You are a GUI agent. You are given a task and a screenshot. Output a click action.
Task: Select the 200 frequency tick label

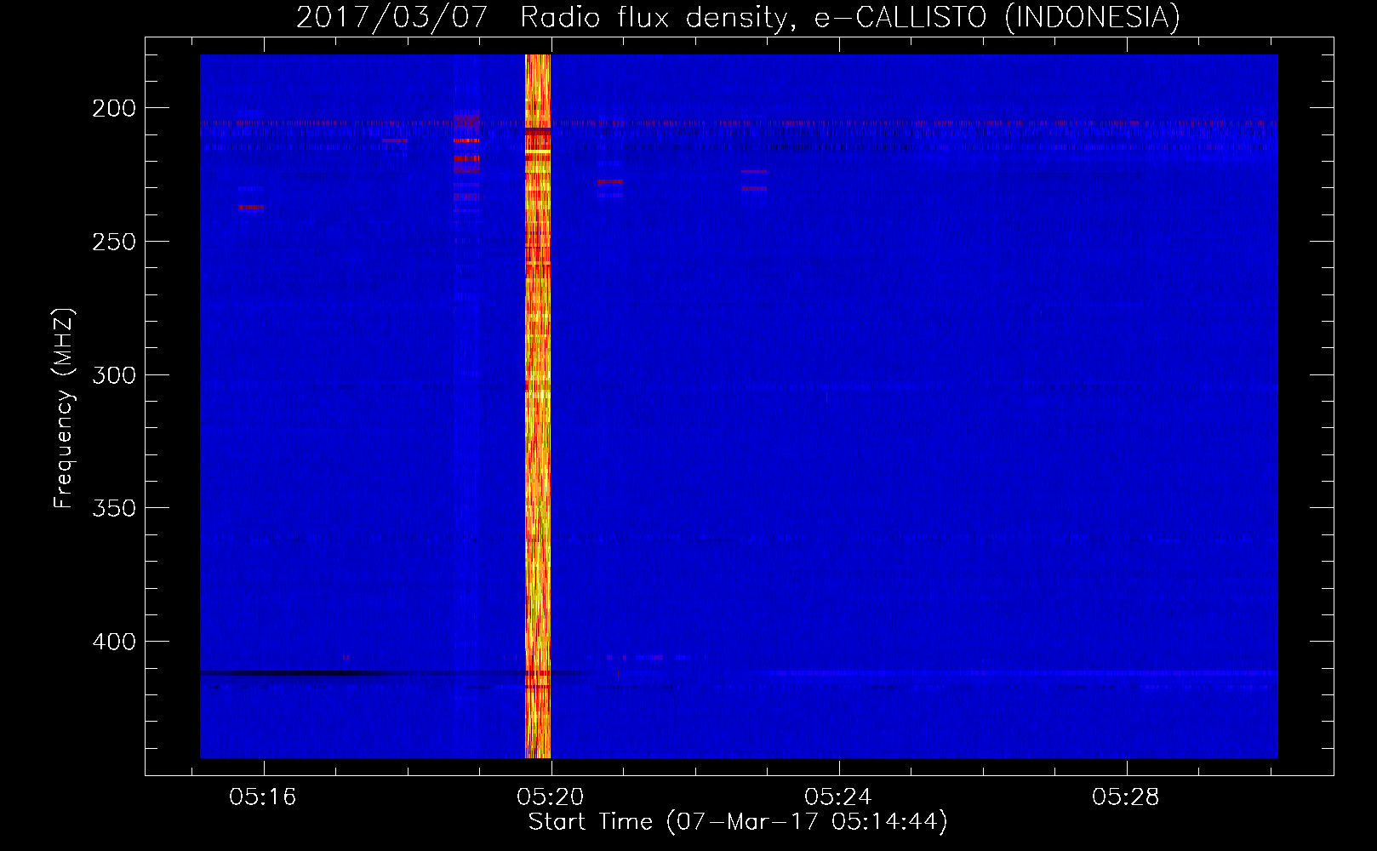point(114,109)
